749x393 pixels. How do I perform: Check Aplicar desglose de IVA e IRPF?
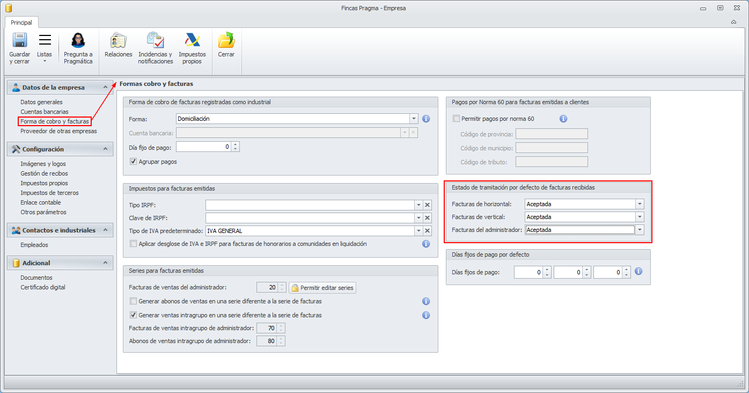(134, 244)
